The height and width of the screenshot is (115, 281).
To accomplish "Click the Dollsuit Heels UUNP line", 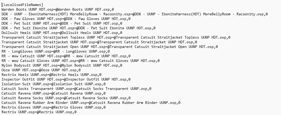I will point(62,33).
